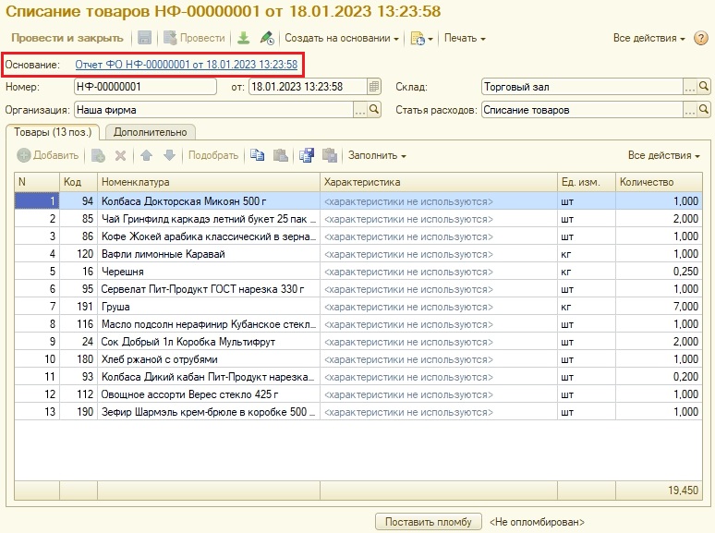Click Провести и закрыть button
The height and width of the screenshot is (533, 715).
(x=67, y=38)
